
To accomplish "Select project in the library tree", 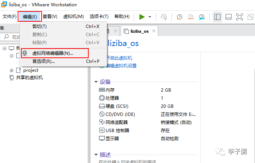I will tap(31, 70).
